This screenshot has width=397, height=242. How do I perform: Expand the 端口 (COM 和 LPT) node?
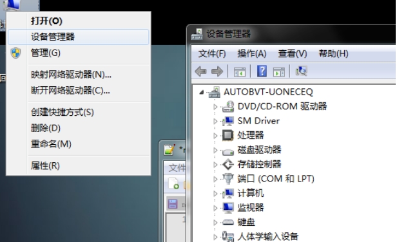tap(215, 179)
